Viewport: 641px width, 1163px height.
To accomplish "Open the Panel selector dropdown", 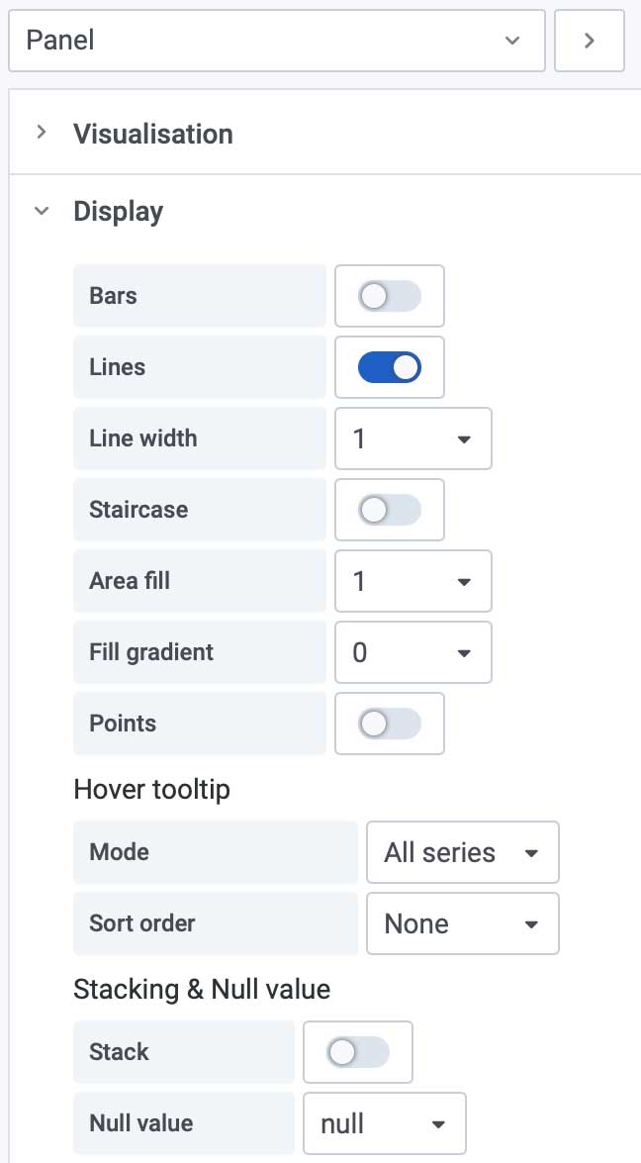I will (x=276, y=41).
